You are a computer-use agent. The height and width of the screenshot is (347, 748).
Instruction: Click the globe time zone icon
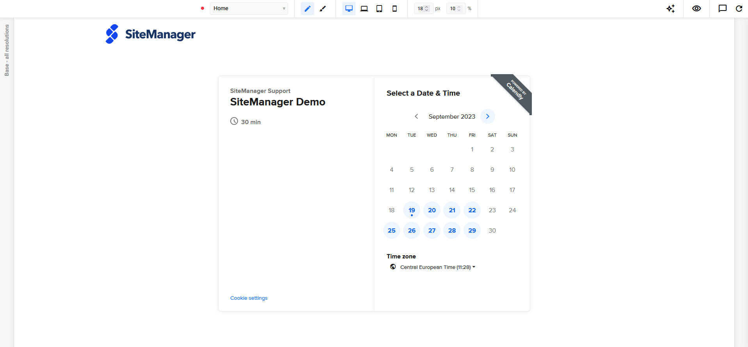click(393, 267)
